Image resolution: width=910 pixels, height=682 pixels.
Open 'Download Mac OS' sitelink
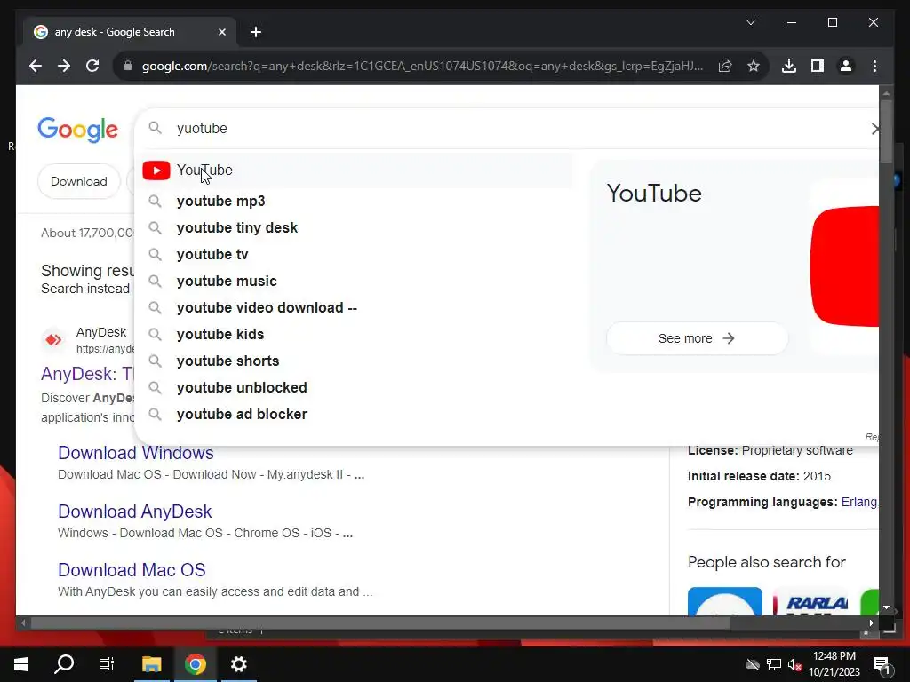[x=132, y=570]
